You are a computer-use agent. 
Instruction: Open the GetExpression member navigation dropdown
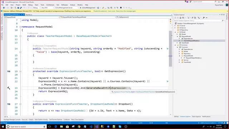click(145, 17)
